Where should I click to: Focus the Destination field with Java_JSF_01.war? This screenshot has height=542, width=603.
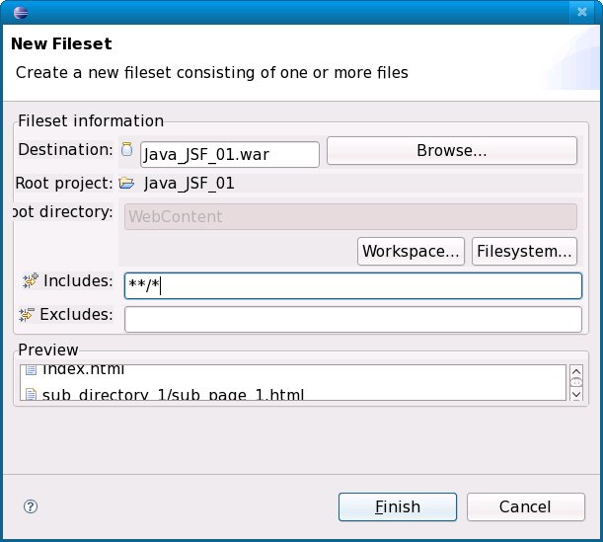229,154
